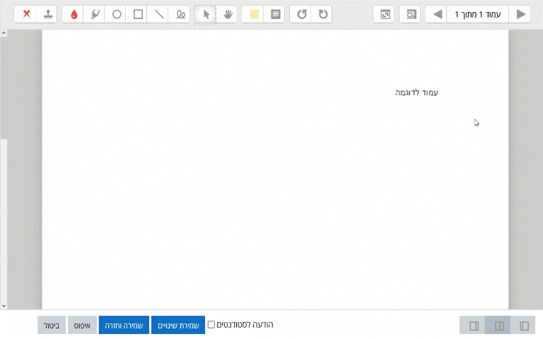The image size is (543, 339).
Task: Open the page selector 'עמוד 1 מתוך 1'
Action: [477, 14]
